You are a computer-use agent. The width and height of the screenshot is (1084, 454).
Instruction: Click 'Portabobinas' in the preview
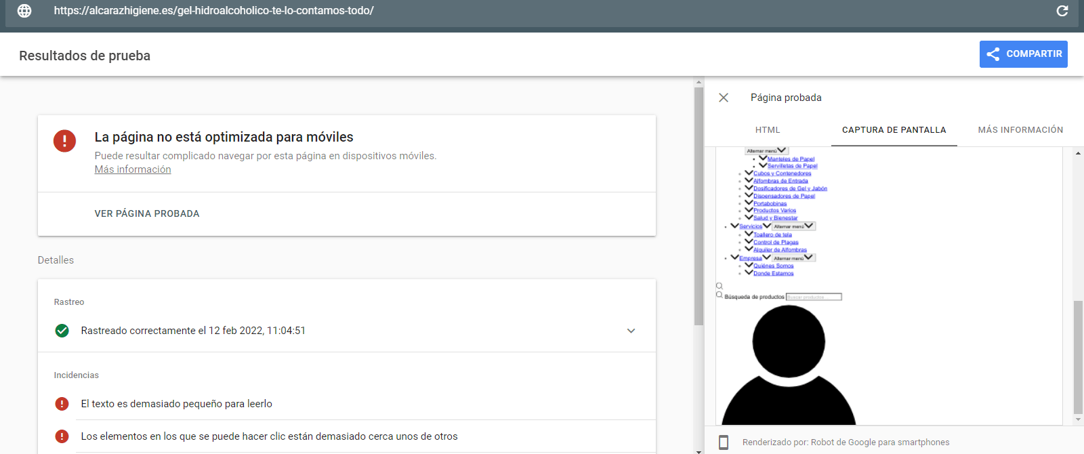770,203
